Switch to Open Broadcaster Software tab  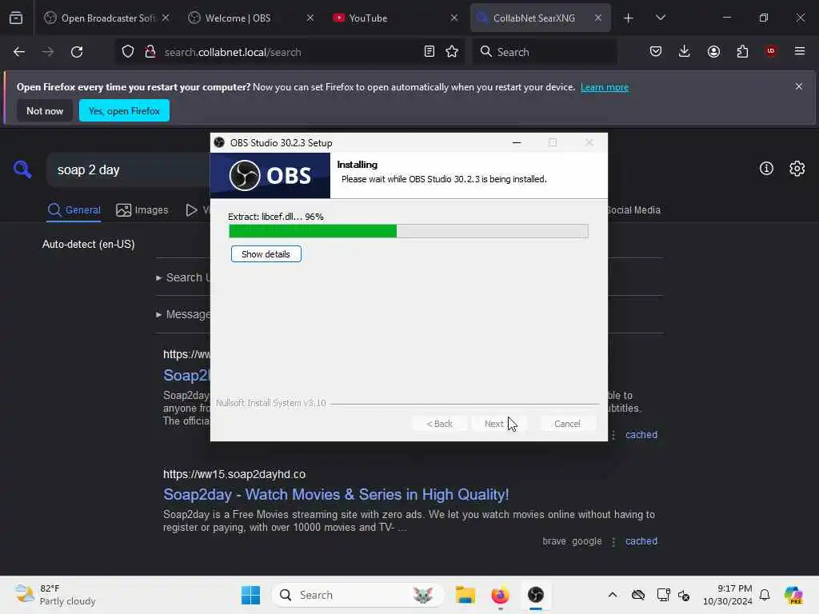(108, 18)
